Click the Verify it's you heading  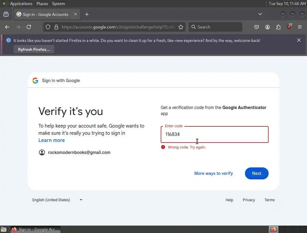(x=70, y=111)
